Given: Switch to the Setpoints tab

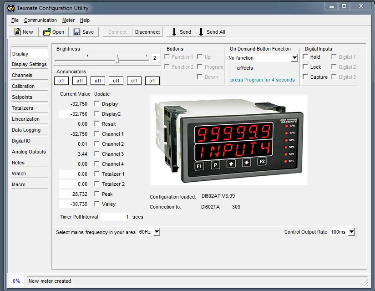Looking at the screenshot, I should [x=29, y=97].
